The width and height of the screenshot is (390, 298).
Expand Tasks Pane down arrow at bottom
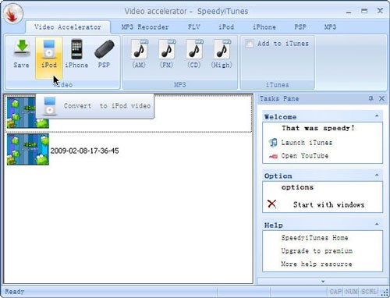(323, 282)
